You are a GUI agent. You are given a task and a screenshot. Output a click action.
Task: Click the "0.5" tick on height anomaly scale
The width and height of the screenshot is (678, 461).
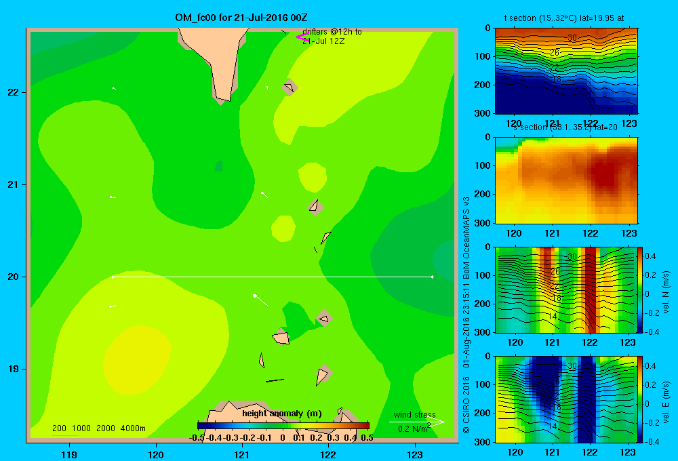tap(367, 438)
